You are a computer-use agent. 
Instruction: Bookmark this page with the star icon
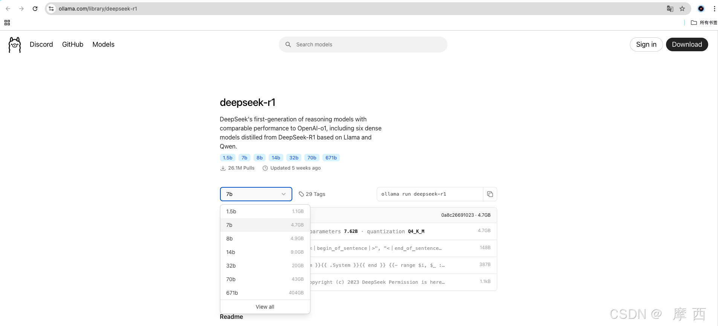point(682,9)
